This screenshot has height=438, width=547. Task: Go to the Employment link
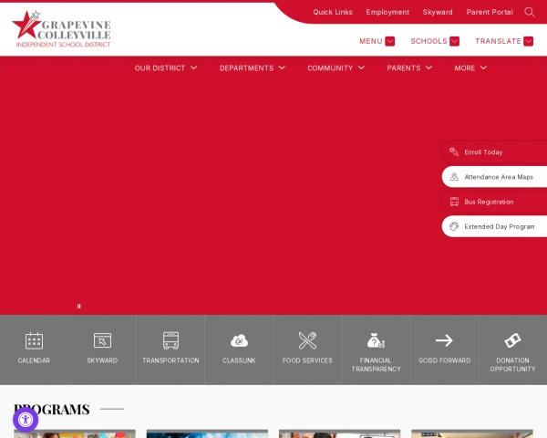387,12
